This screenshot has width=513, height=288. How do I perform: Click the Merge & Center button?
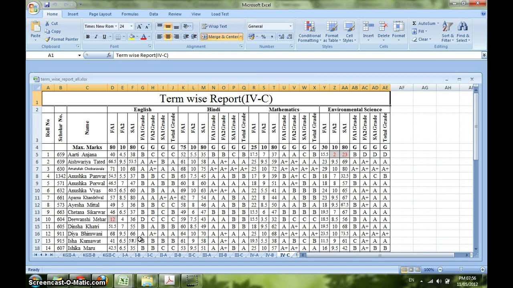click(x=220, y=37)
